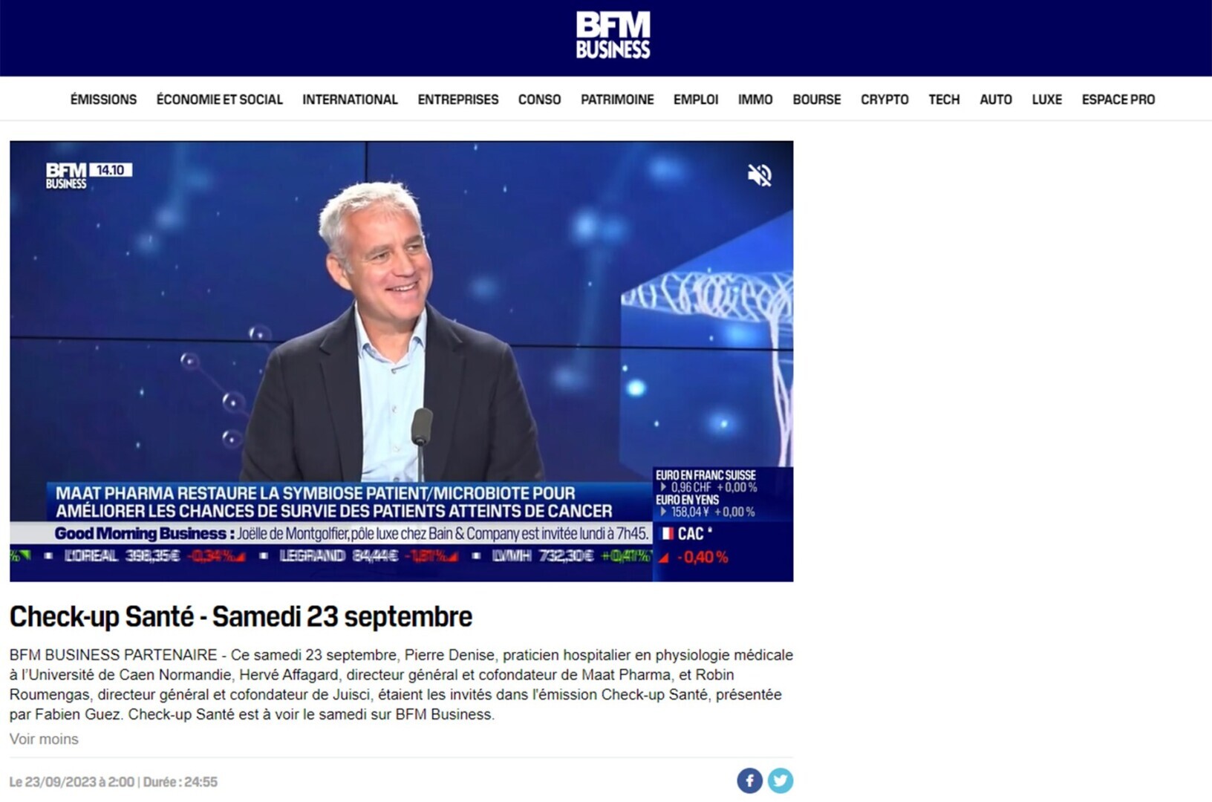Share the video on Twitter

[x=781, y=780]
